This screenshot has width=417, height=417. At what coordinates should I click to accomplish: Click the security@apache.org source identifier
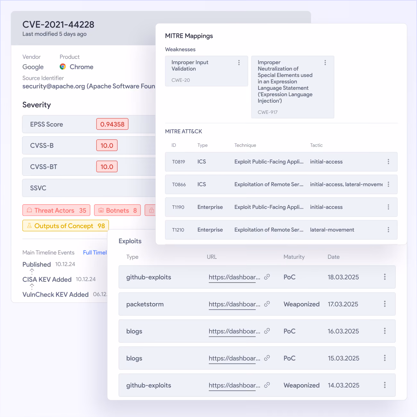[x=89, y=86]
